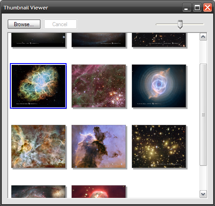Select top-row bright star galaxy thumbnail
Screen dimensions: 215x206
(38, 40)
